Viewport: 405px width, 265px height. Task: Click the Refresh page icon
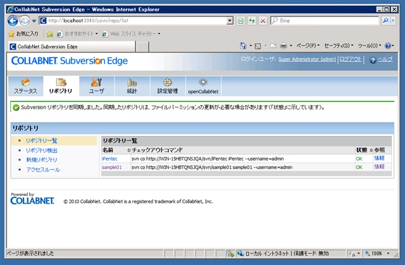pyautogui.click(x=252, y=21)
